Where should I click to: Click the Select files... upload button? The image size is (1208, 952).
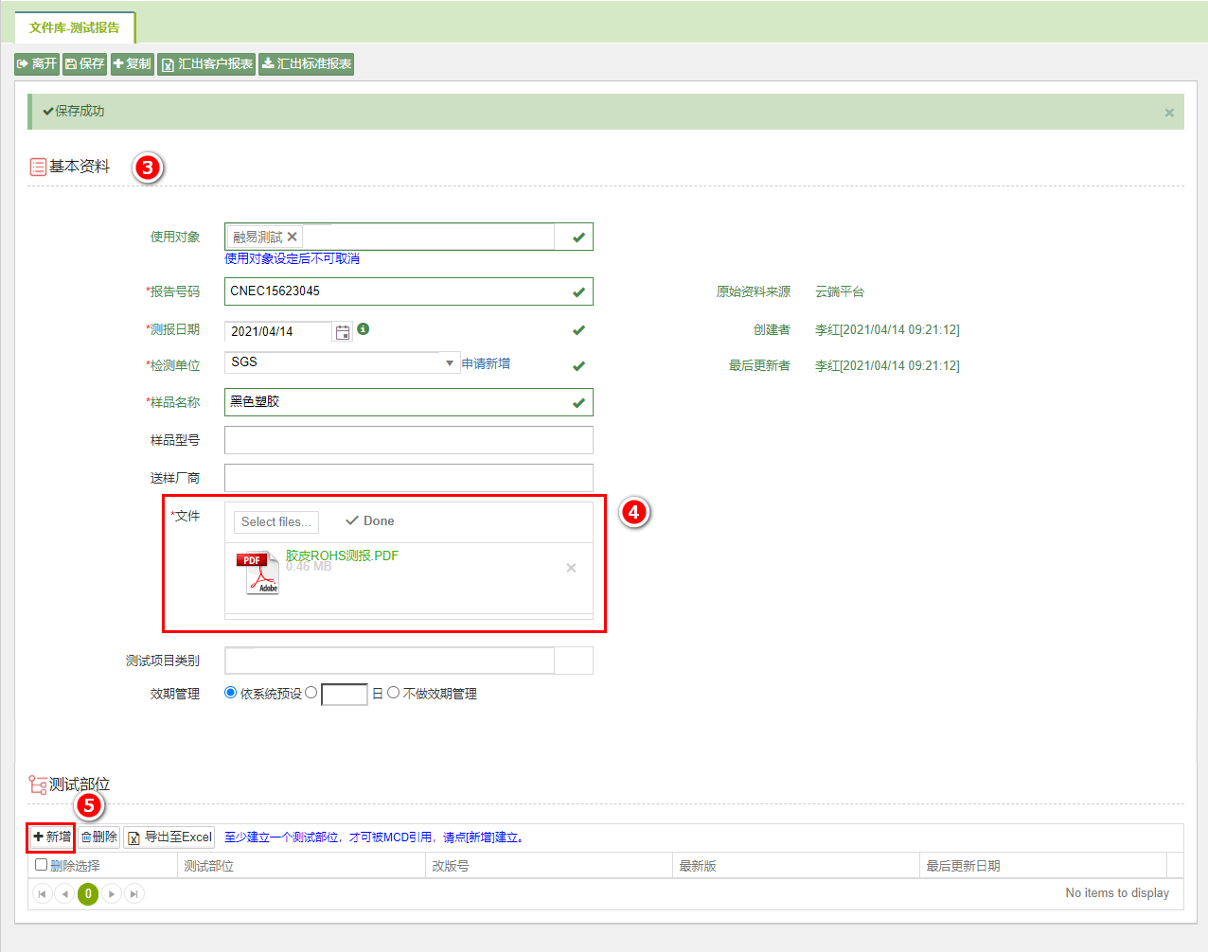click(276, 521)
